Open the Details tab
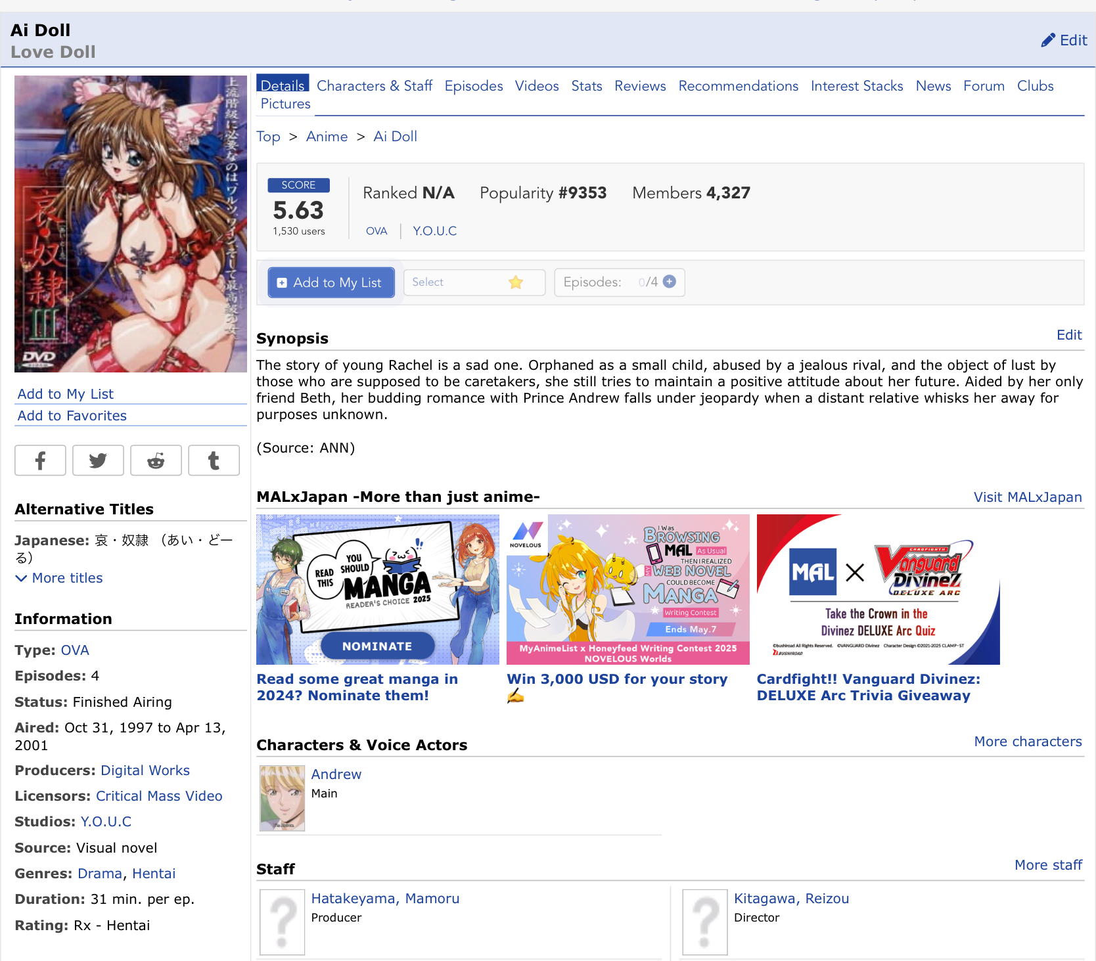This screenshot has width=1096, height=961. (x=283, y=84)
